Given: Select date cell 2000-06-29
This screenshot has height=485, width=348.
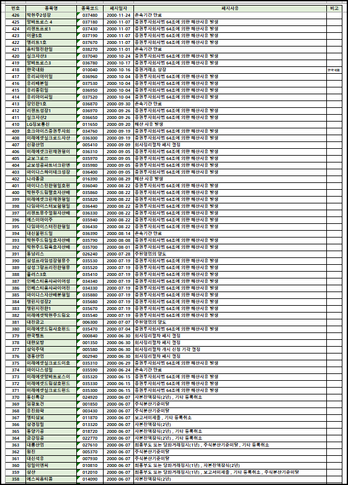Looking at the screenshot, I should click(118, 363).
